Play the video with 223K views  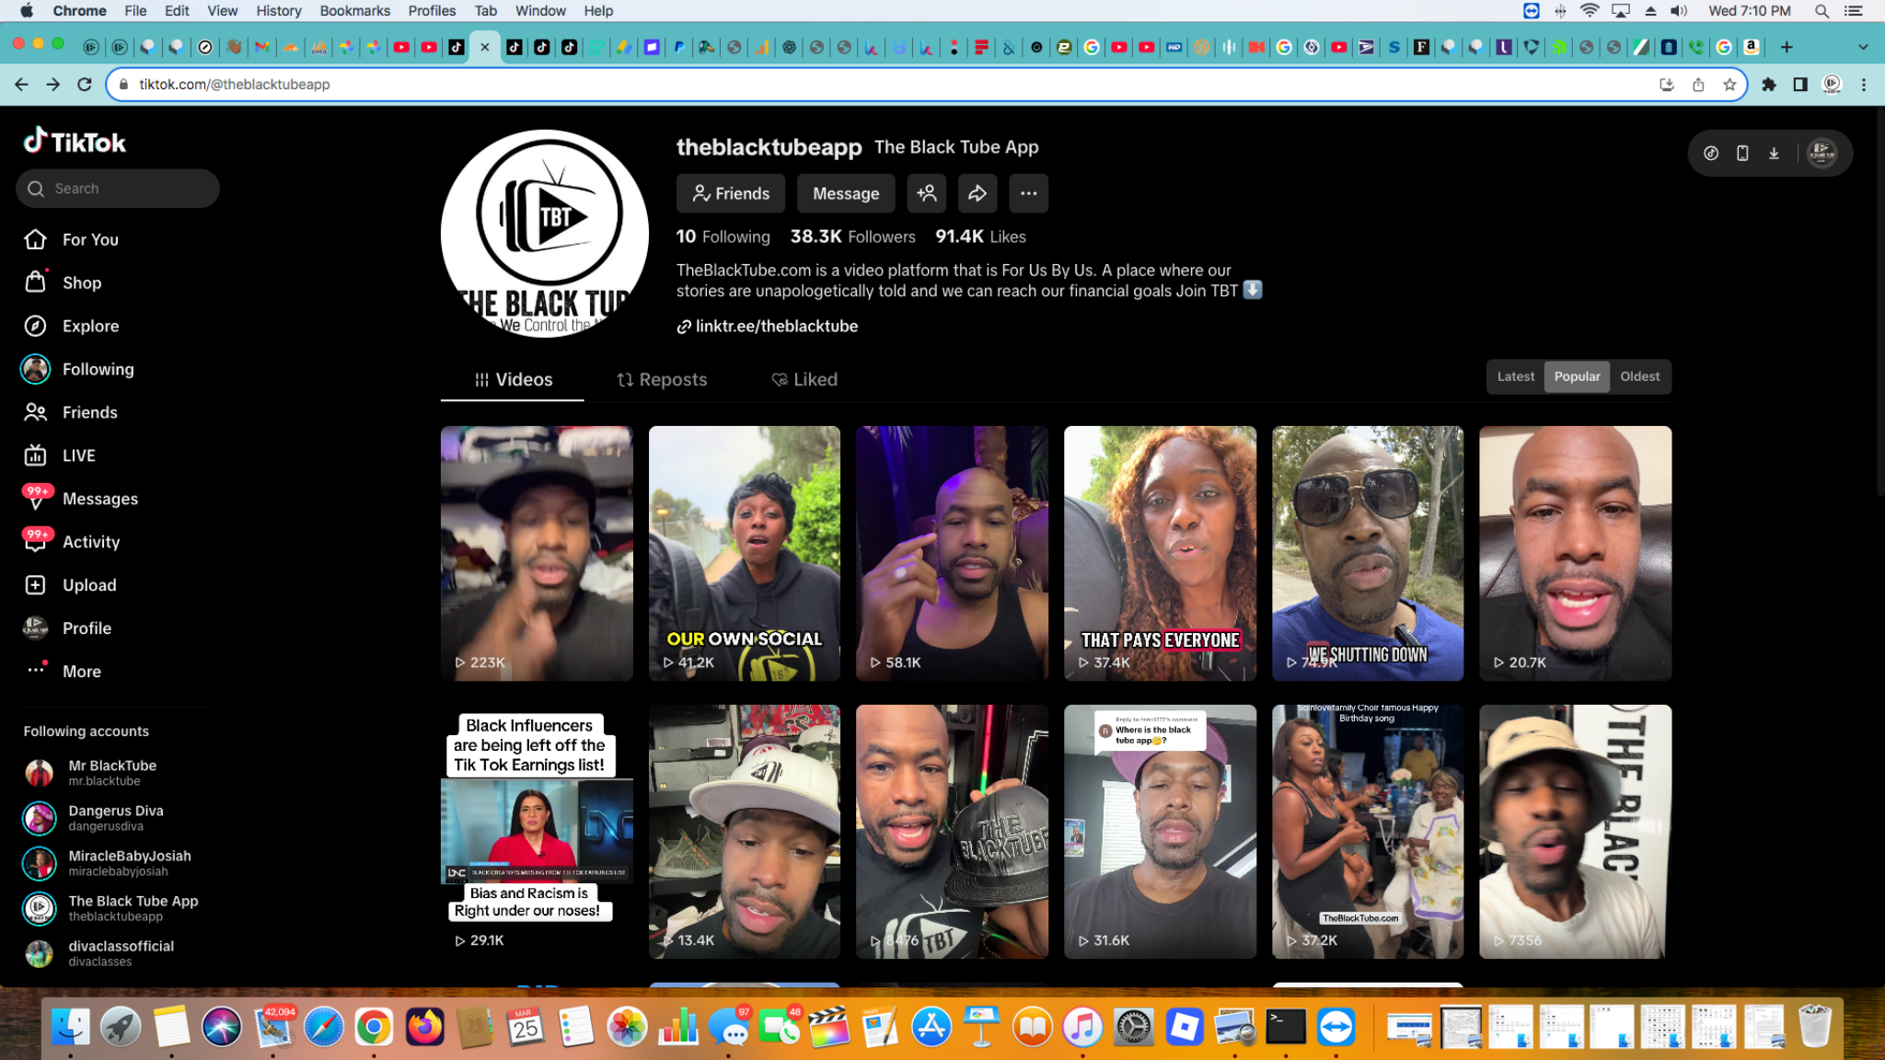[x=537, y=553]
